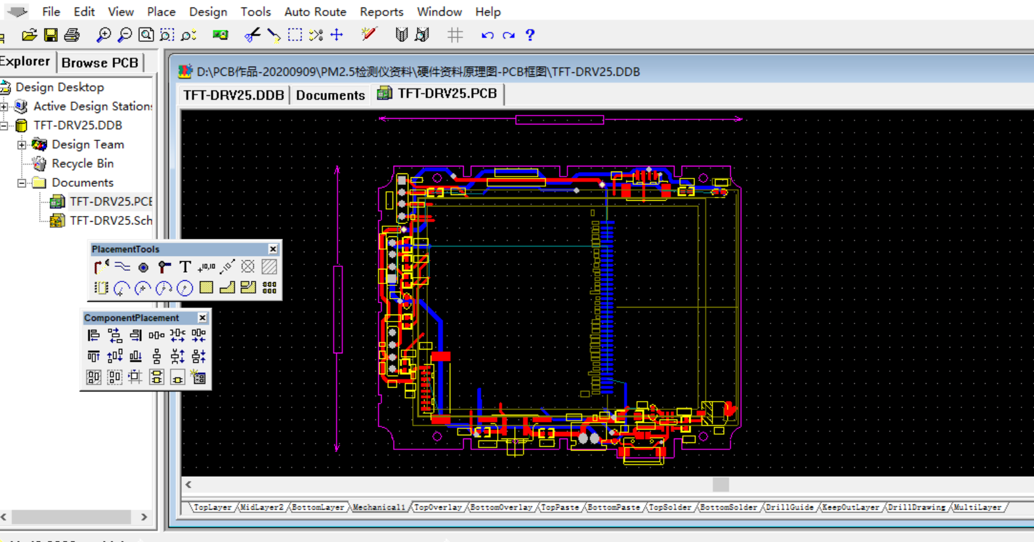Viewport: 1034px width, 542px height.
Task: Click the canvas horizontal scrollbar thumb
Action: point(720,485)
